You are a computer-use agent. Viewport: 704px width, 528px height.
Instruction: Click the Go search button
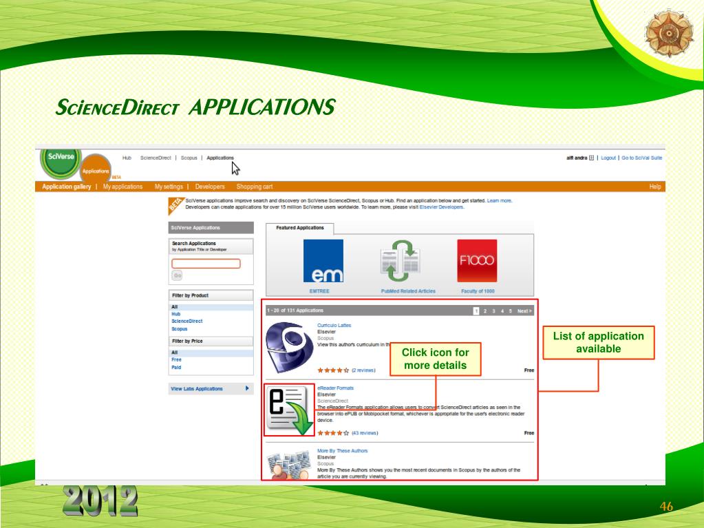(x=178, y=275)
